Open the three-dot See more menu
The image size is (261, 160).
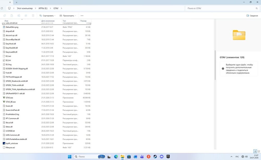pos(82,15)
